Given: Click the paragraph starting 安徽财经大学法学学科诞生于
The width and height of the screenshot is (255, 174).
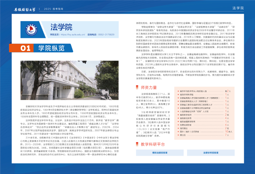Looking at the screenshot, I should pyautogui.click(x=70, y=112).
